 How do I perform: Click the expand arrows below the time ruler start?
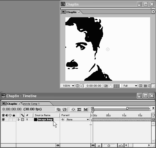[x=93, y=145]
